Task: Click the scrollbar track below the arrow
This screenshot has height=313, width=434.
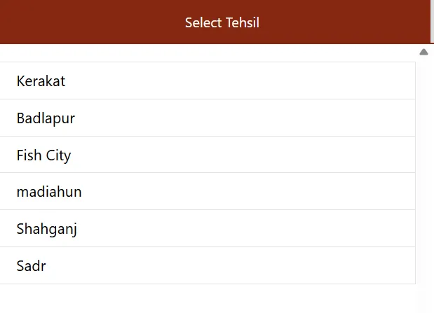Action: 423,175
